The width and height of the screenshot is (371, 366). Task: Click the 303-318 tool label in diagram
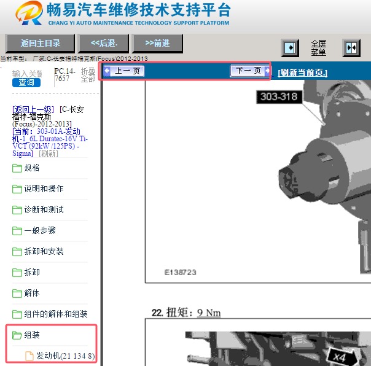point(279,97)
